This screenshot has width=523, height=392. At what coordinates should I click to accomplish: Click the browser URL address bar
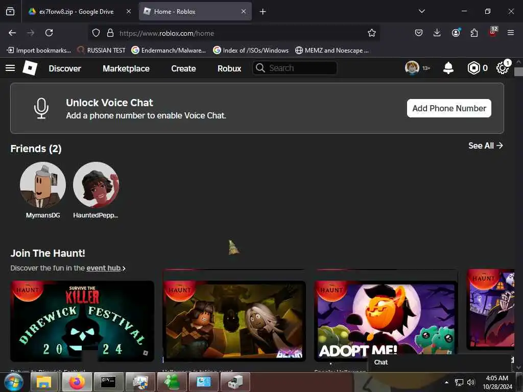[233, 33]
